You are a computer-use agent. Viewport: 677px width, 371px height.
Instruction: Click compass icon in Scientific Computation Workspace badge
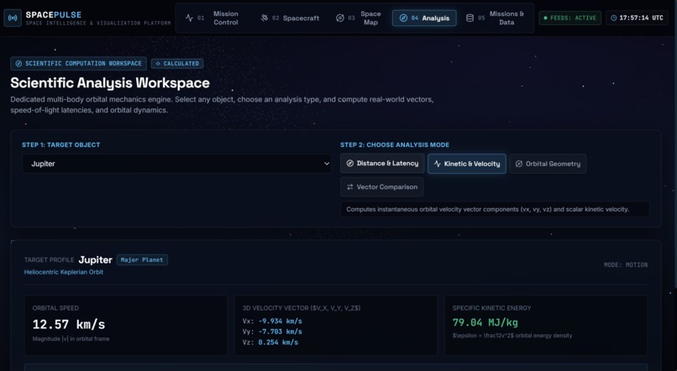coord(18,64)
